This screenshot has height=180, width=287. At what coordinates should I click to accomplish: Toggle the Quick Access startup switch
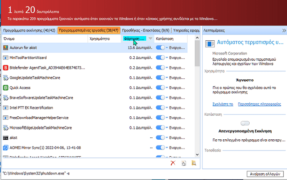tap(160, 88)
